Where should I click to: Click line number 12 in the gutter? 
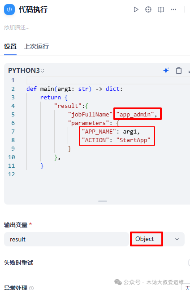pyautogui.click(x=11, y=174)
